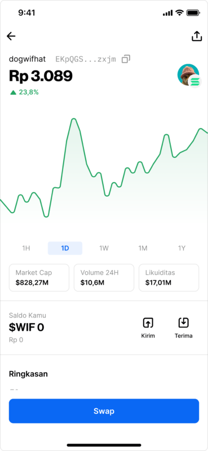208x451 pixels.
Task: Open the Market Cap card
Action: [39, 278]
